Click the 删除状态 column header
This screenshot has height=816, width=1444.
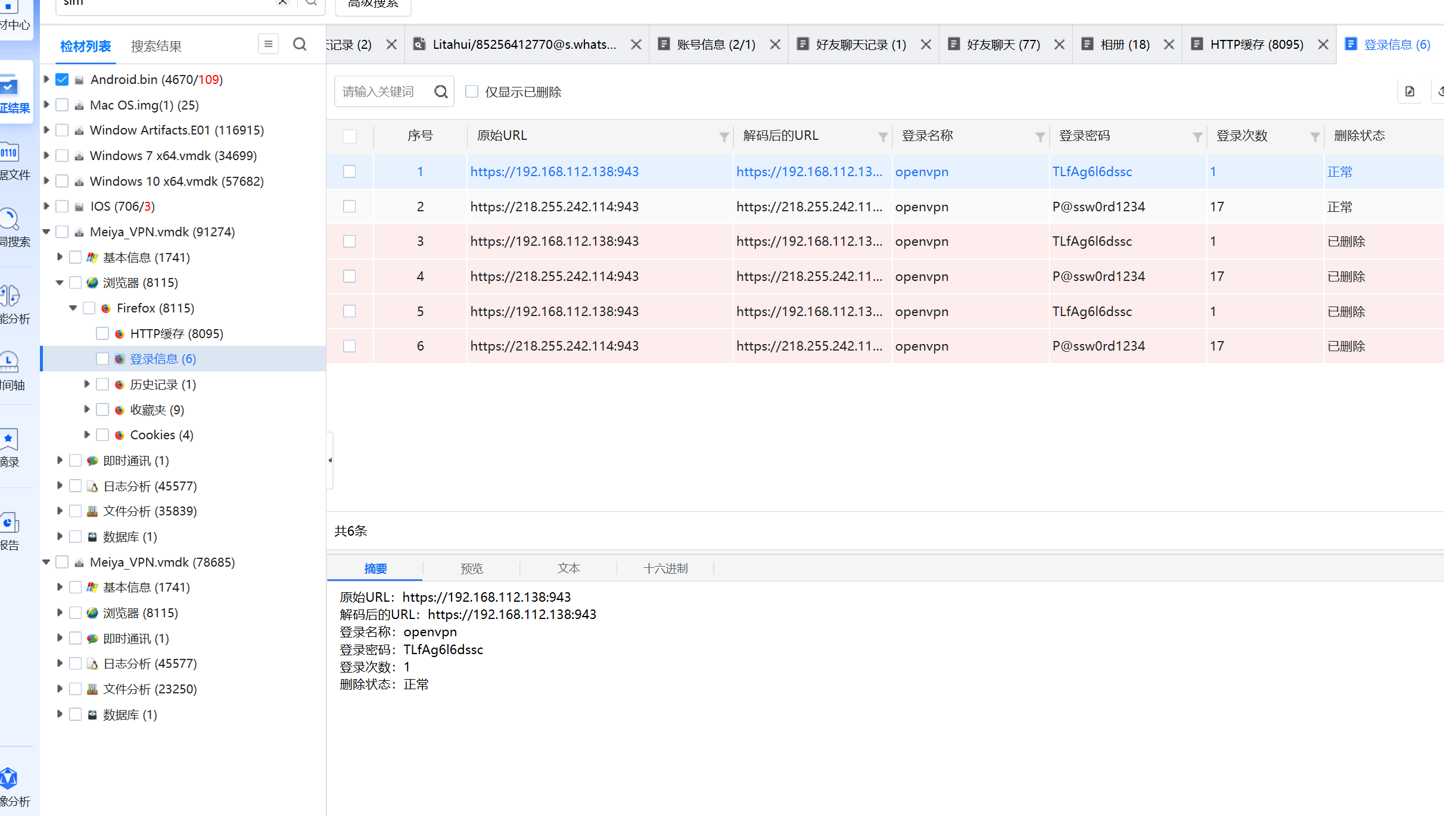pyautogui.click(x=1359, y=136)
